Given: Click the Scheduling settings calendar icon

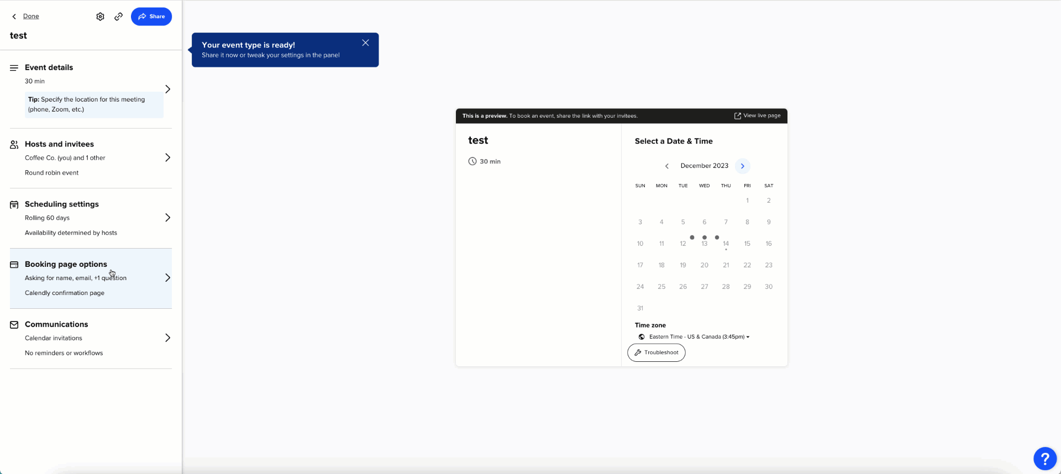Looking at the screenshot, I should tap(14, 204).
